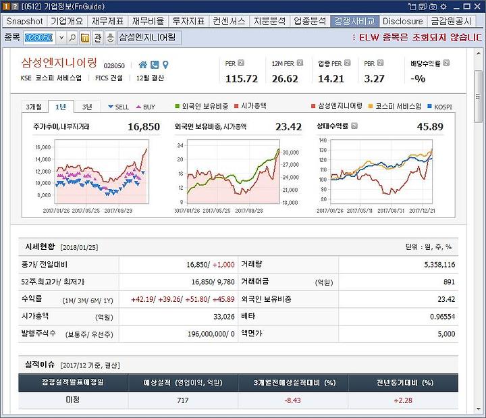Click the phone contact icon
Screen dimensions: 486x418
click(x=155, y=65)
